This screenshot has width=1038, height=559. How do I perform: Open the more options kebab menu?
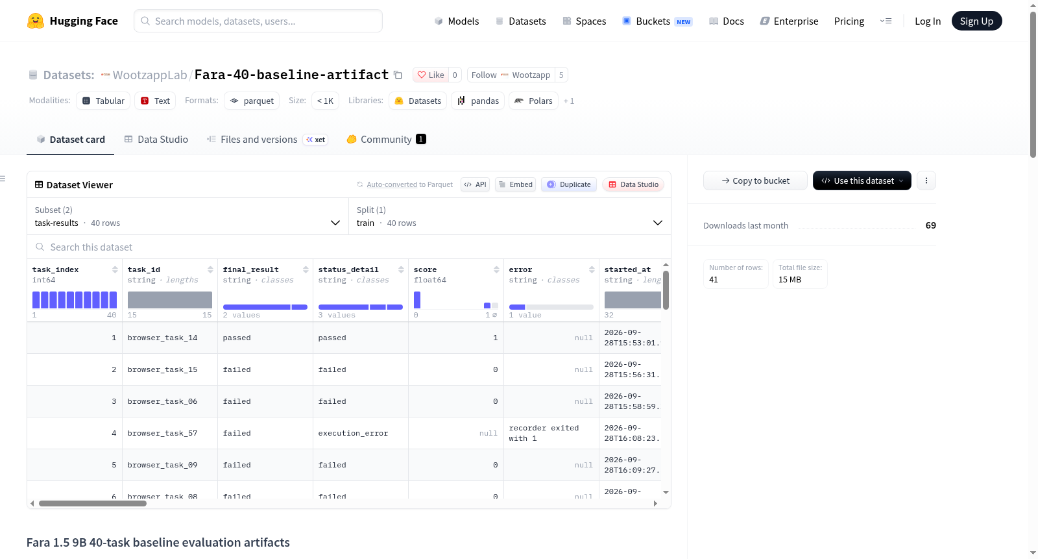(926, 180)
